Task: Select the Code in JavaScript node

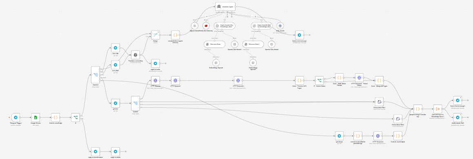Action: pyautogui.click(x=56, y=118)
